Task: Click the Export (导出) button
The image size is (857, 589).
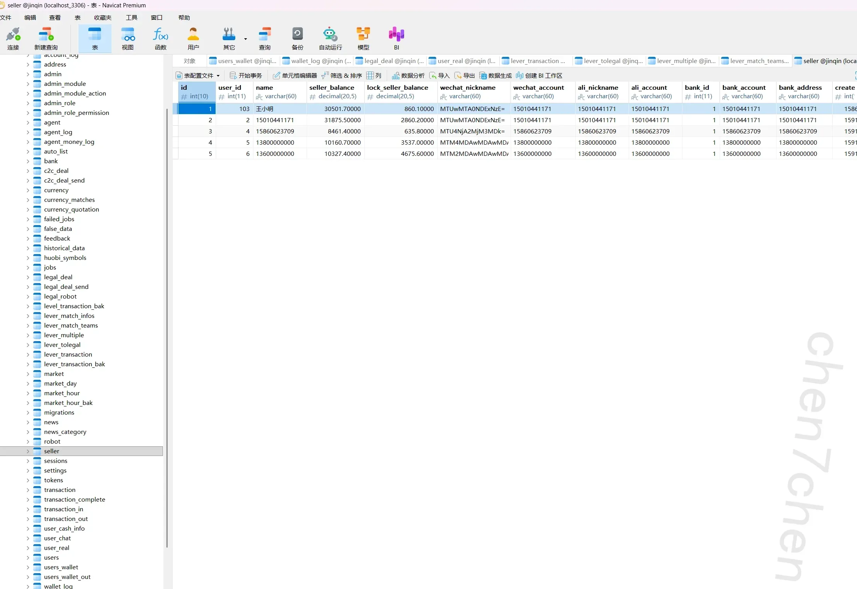Action: point(464,75)
